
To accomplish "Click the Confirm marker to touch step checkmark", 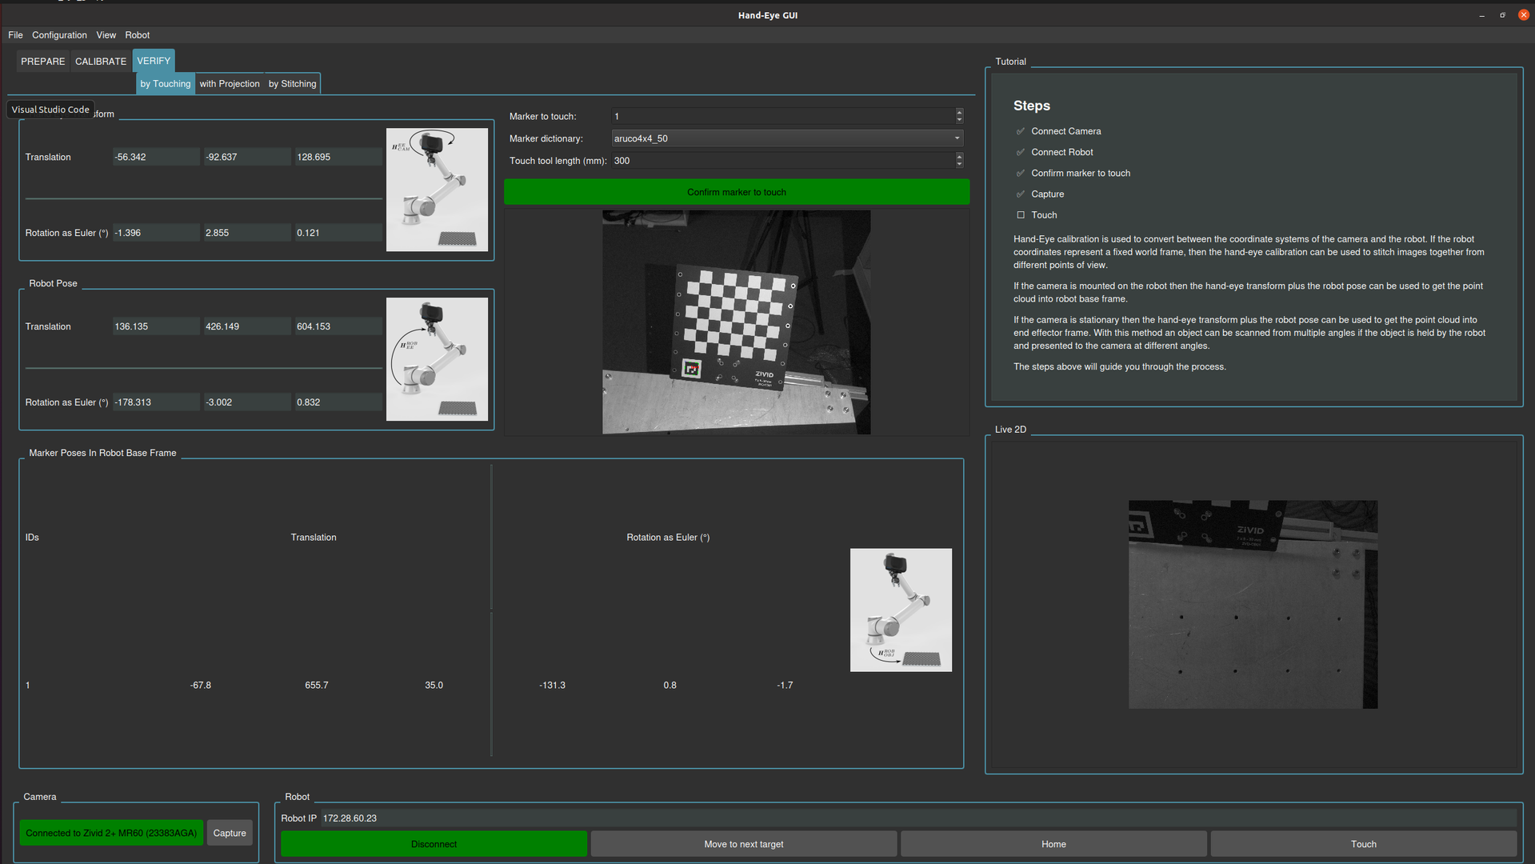I will click(x=1021, y=174).
